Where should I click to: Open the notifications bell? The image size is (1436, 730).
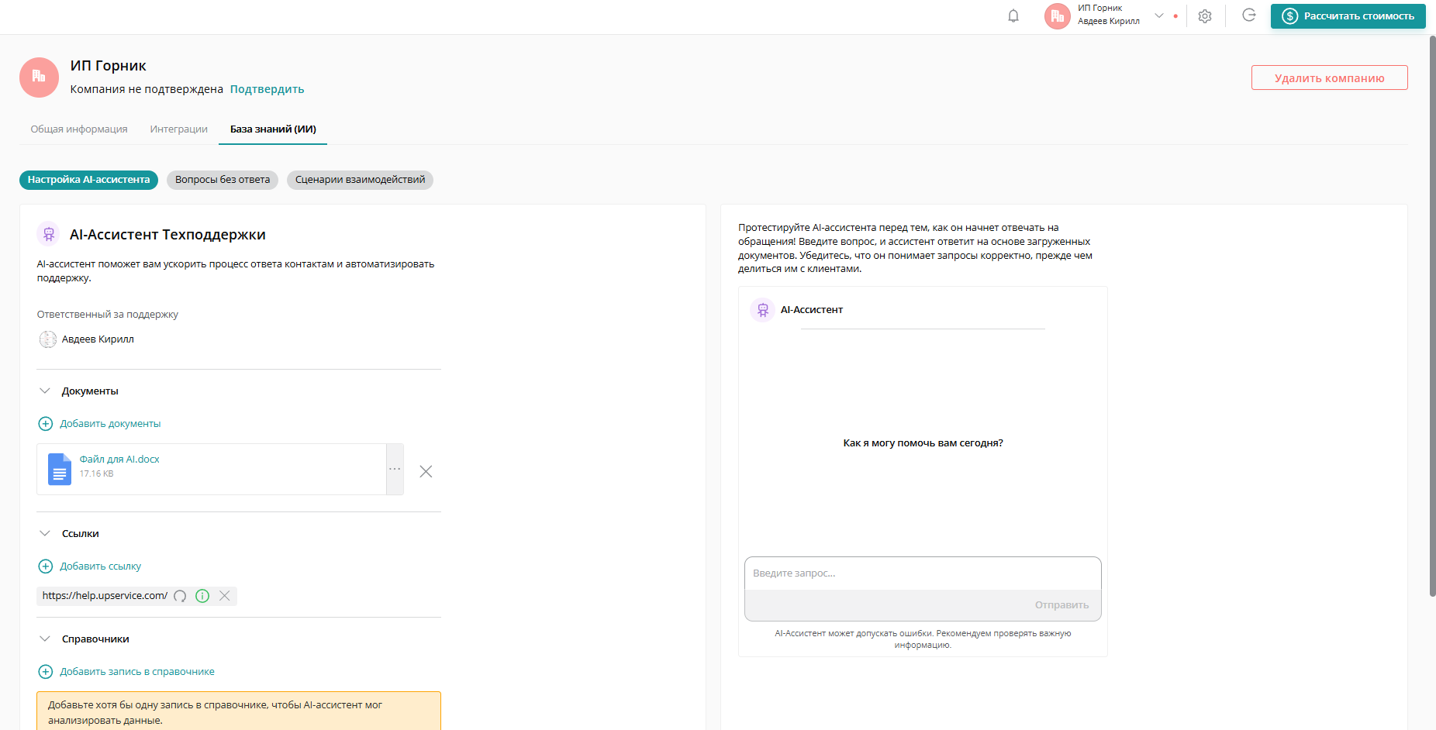(x=1013, y=15)
